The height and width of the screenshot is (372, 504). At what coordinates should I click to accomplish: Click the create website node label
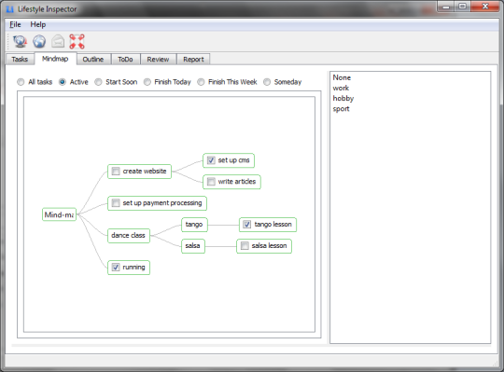pyautogui.click(x=145, y=171)
